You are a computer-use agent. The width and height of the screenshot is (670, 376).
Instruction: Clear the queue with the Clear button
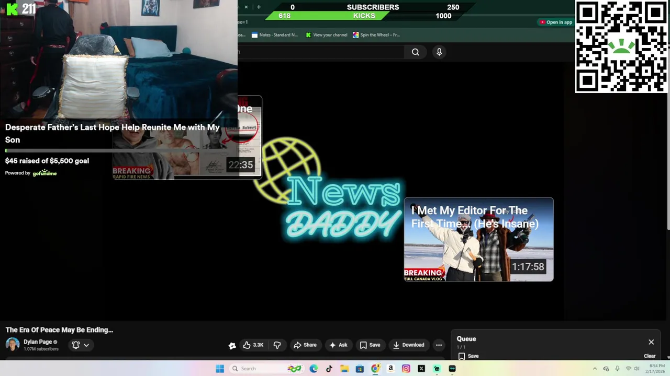tap(650, 356)
